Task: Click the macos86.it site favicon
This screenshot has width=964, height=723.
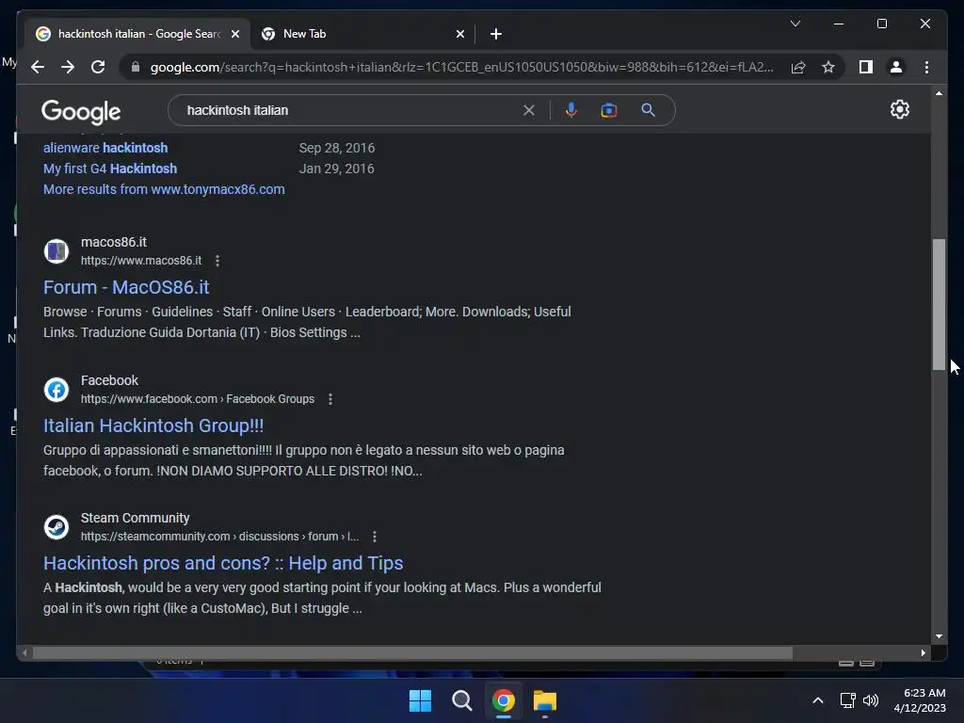Action: pyautogui.click(x=56, y=250)
